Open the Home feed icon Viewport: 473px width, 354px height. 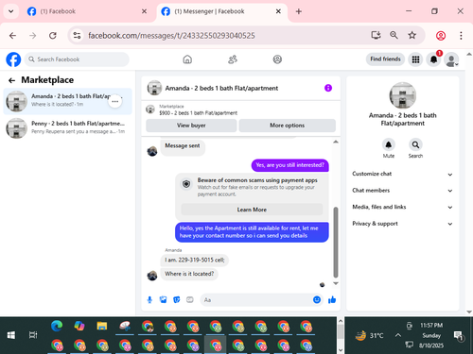coord(187,59)
